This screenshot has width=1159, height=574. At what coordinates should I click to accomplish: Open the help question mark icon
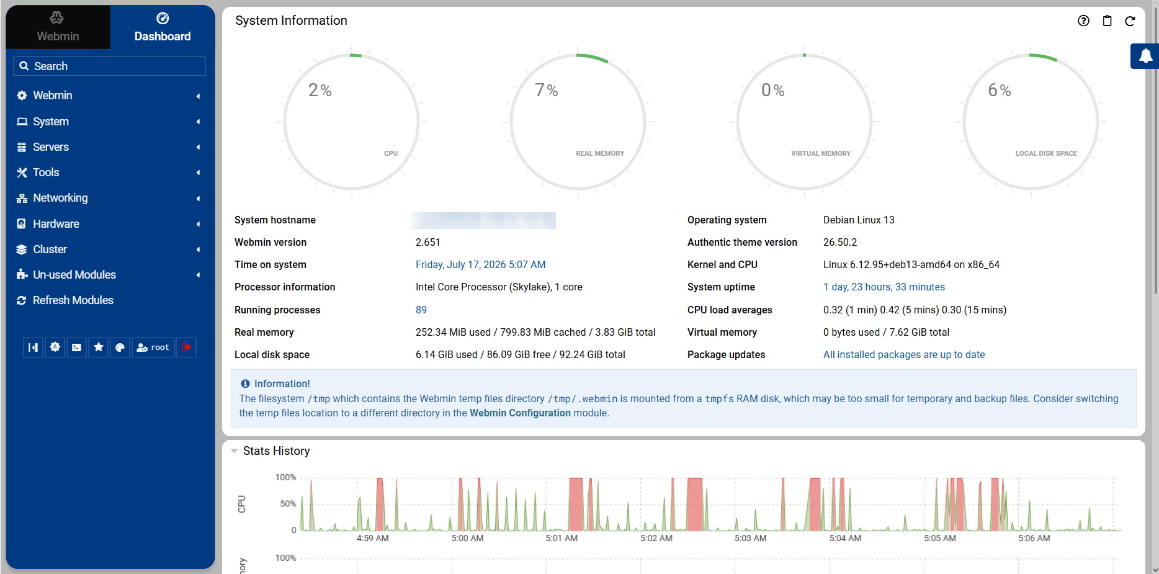tap(1083, 20)
